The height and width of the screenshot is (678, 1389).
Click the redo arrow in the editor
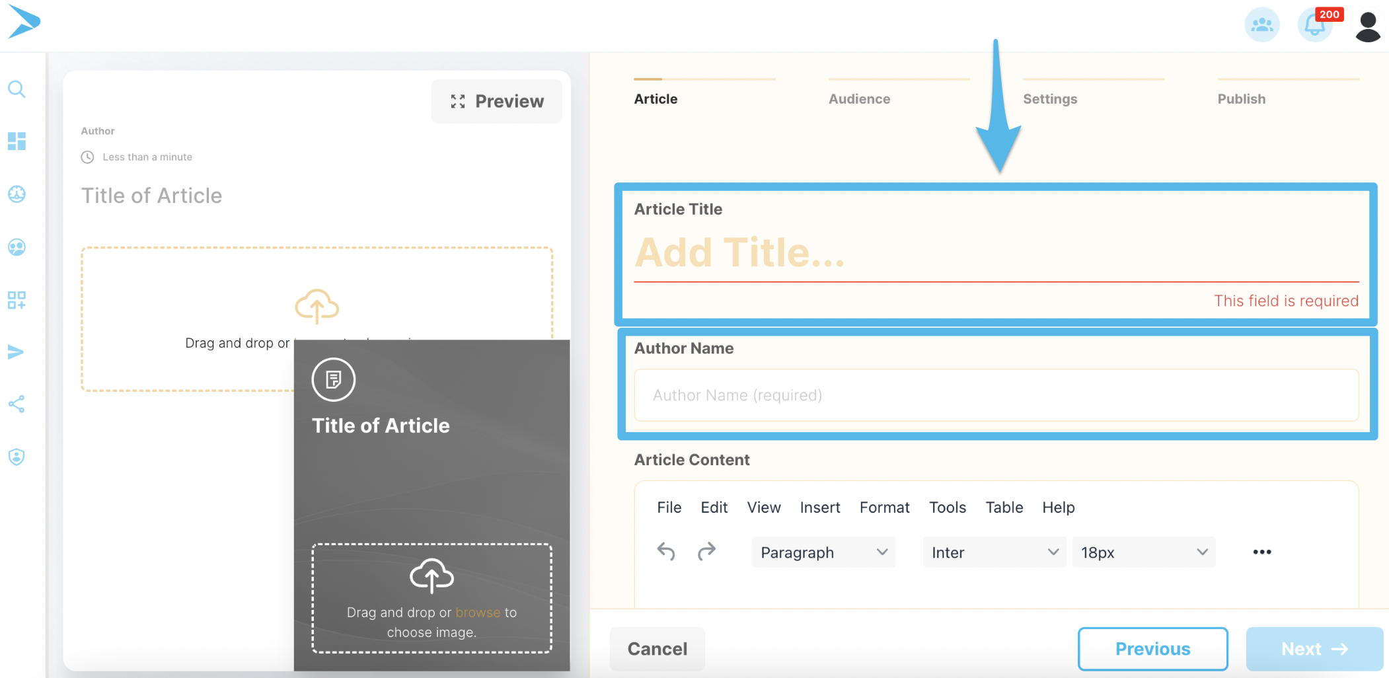706,551
